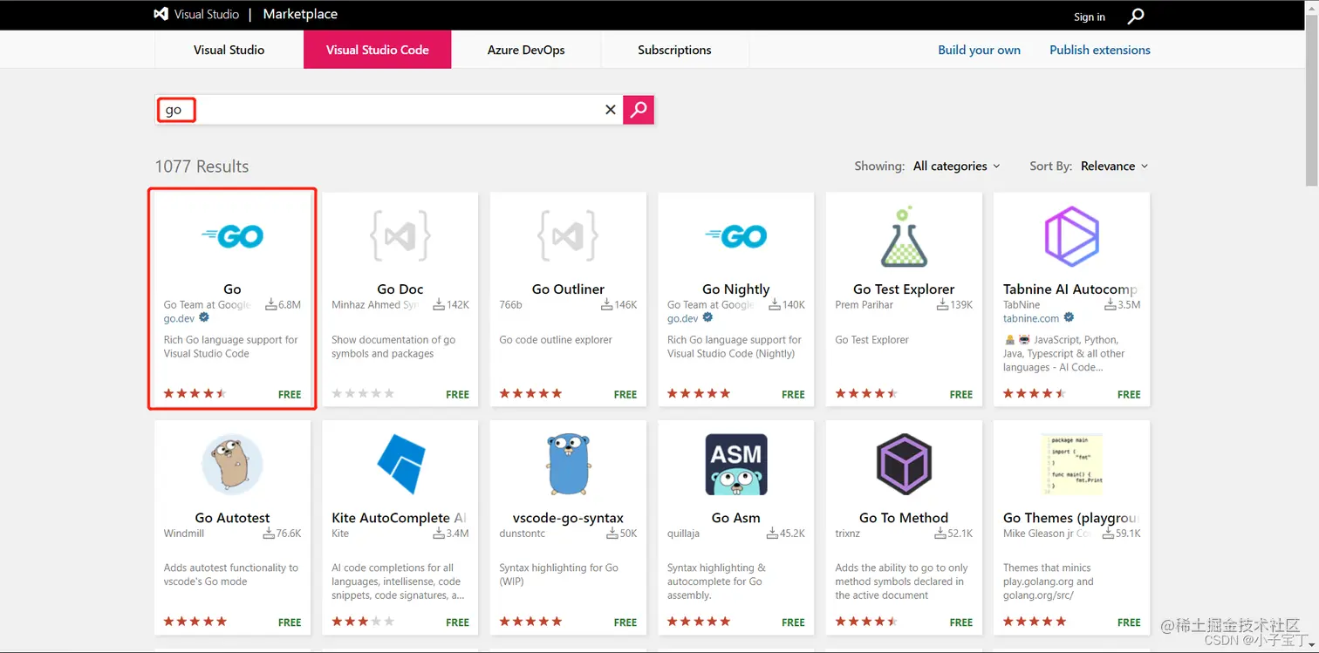The width and height of the screenshot is (1319, 653).
Task: Click FREE label on Go Asm card
Action: tap(793, 622)
